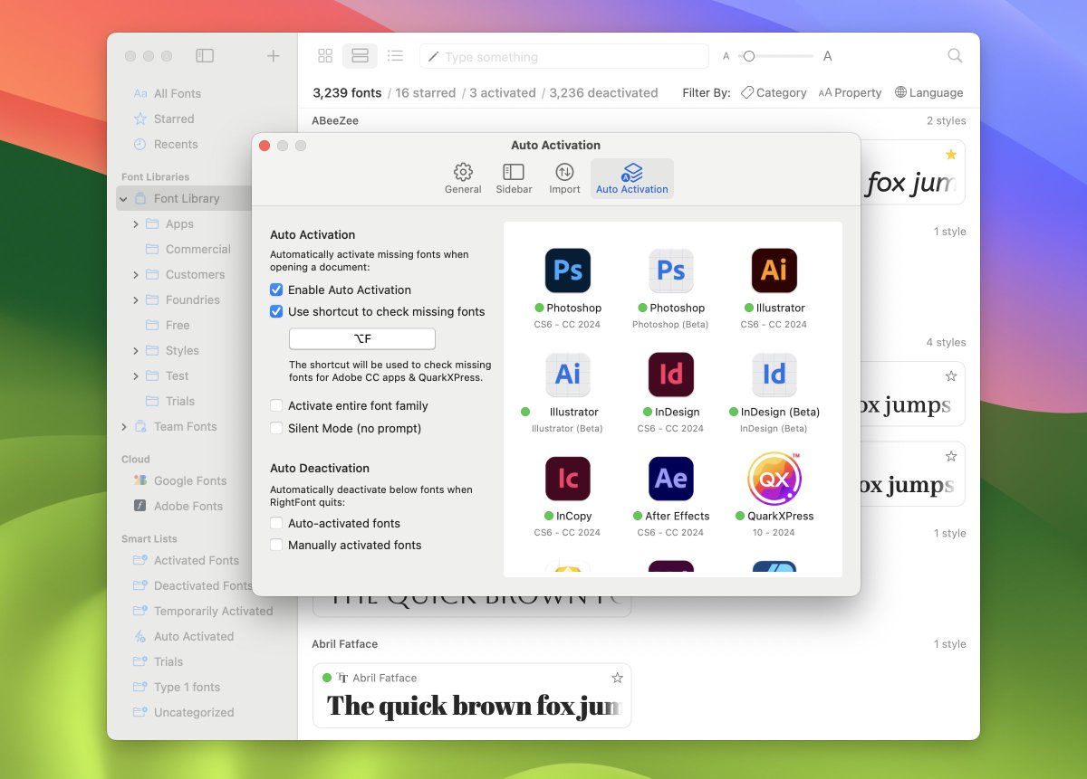Switch to grid view layout
Viewport: 1087px width, 779px height.
(325, 56)
